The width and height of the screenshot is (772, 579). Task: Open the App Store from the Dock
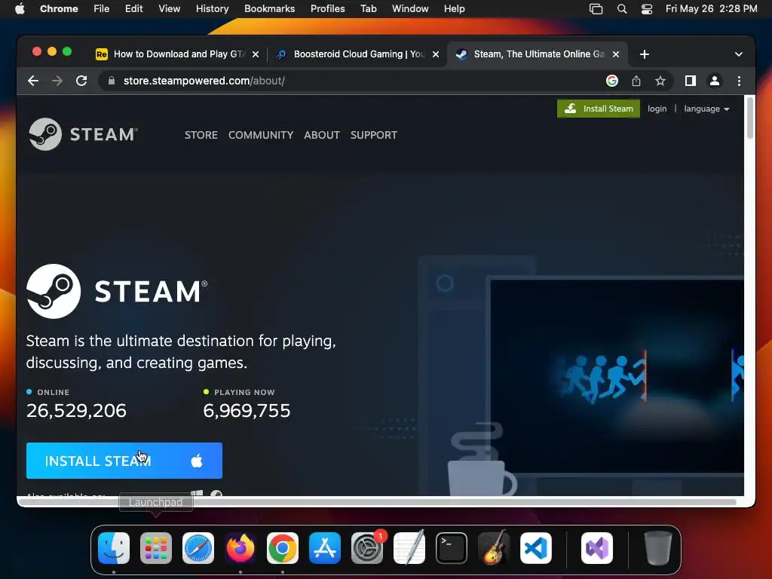[x=325, y=548]
